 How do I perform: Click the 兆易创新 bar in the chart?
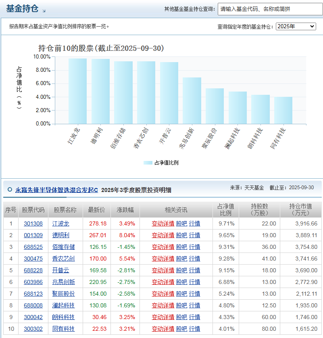coord(192,101)
